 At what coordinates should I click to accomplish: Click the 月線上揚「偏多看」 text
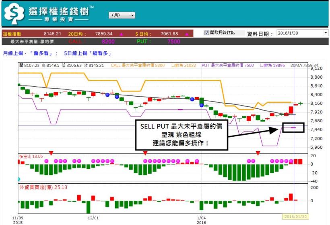(28, 53)
